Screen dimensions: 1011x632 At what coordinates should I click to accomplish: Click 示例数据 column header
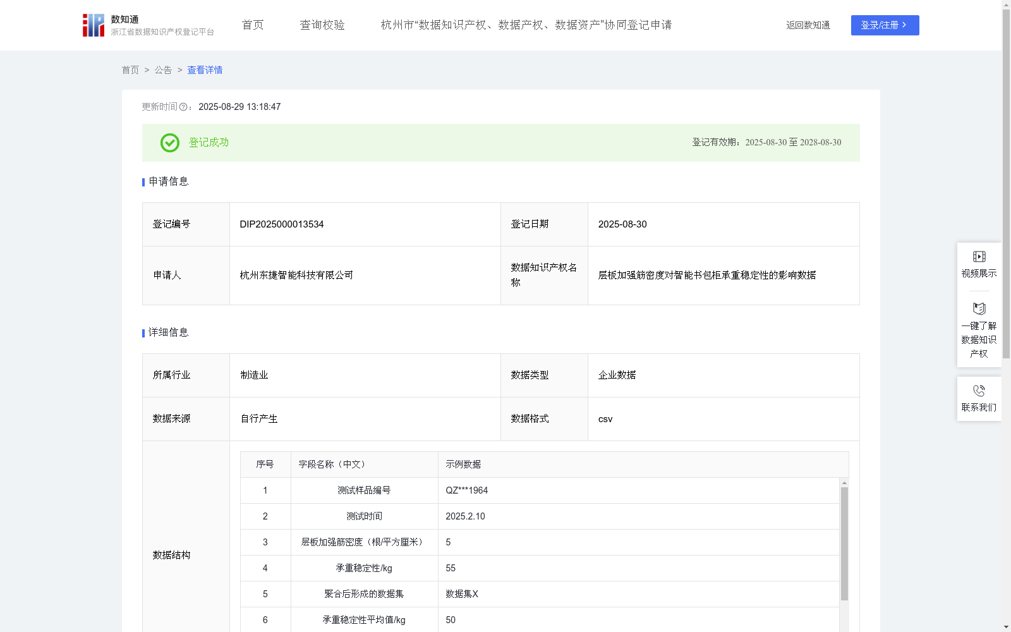463,465
